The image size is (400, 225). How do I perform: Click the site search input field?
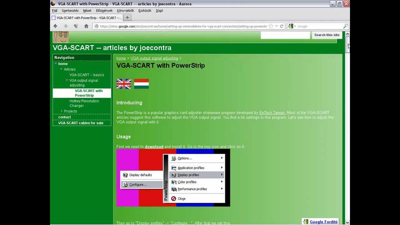click(x=285, y=35)
